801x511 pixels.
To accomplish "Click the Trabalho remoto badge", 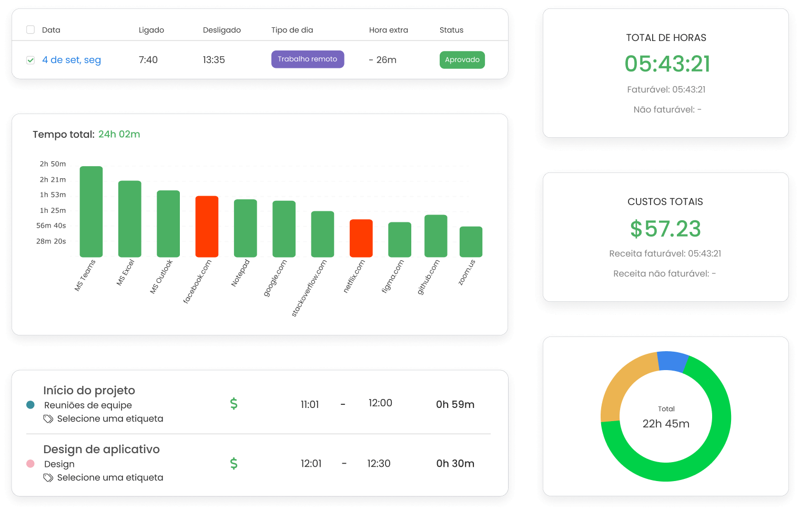I will [308, 59].
